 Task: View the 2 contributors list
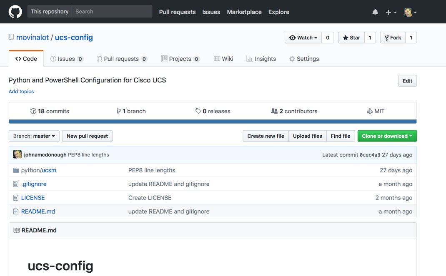(294, 111)
